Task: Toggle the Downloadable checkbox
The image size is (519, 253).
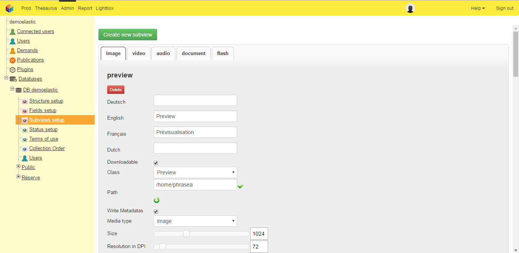Action: tap(156, 163)
